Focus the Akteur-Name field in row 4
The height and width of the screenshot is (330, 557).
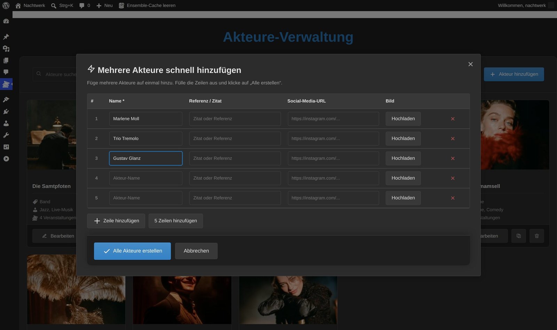[x=146, y=178]
